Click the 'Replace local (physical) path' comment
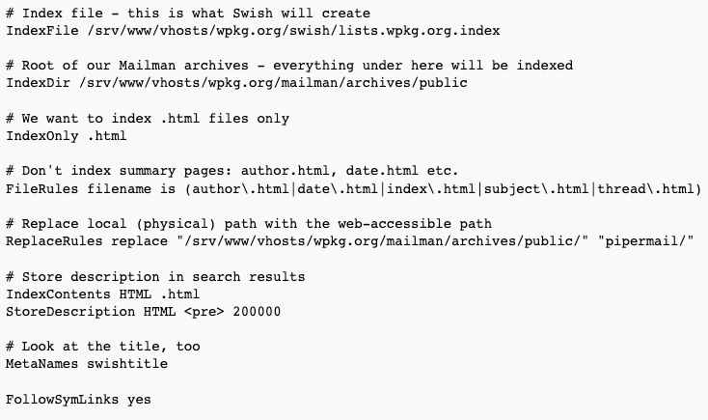This screenshot has width=708, height=420. [248, 224]
